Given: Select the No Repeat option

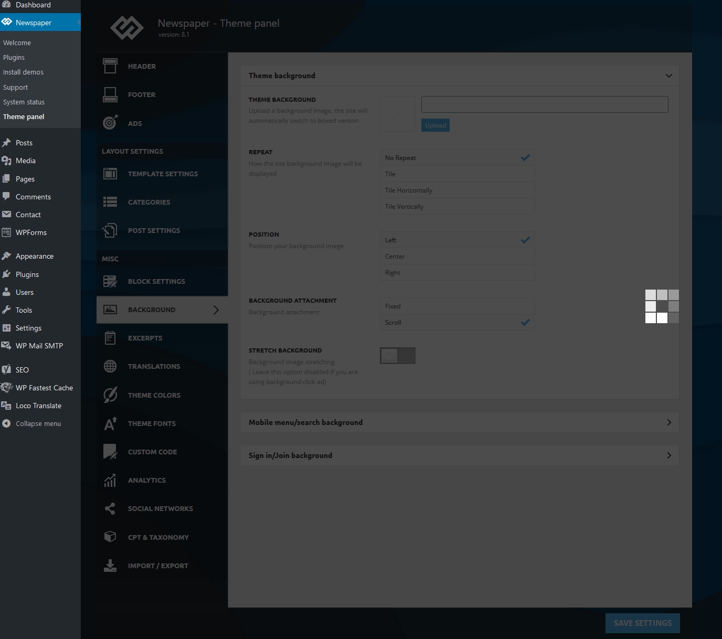Looking at the screenshot, I should click(457, 157).
